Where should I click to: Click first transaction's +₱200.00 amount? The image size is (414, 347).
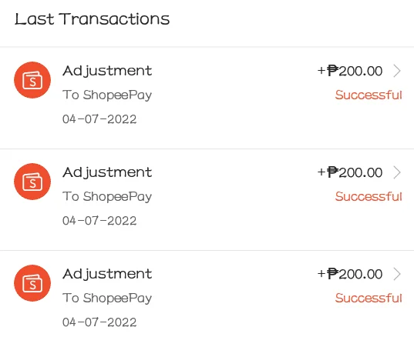click(x=350, y=71)
